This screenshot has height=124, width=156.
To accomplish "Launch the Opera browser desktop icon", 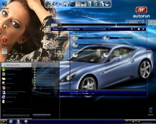I will [5, 40].
